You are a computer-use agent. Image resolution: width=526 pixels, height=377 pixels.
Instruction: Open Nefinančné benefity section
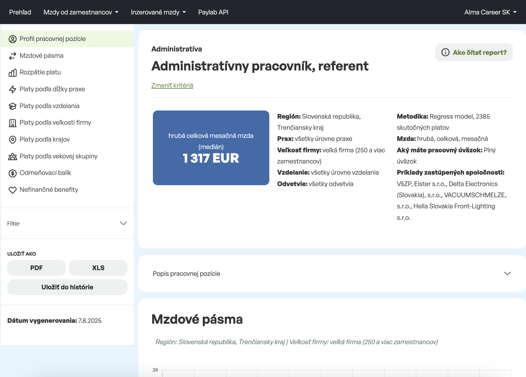click(67, 190)
